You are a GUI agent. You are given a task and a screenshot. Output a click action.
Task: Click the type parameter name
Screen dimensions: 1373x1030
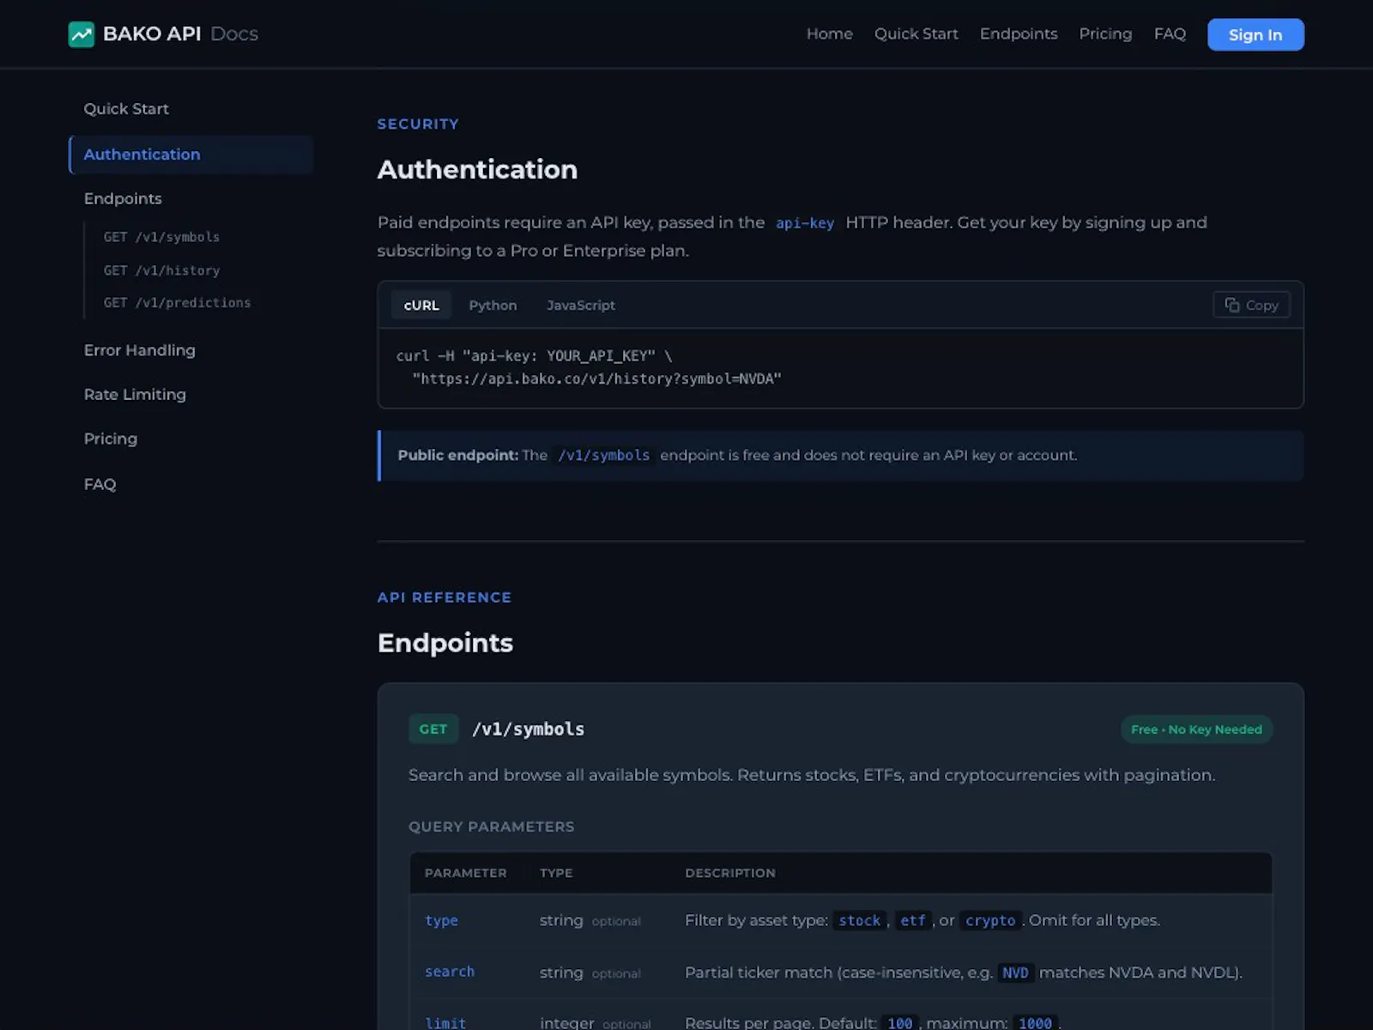[x=441, y=920]
